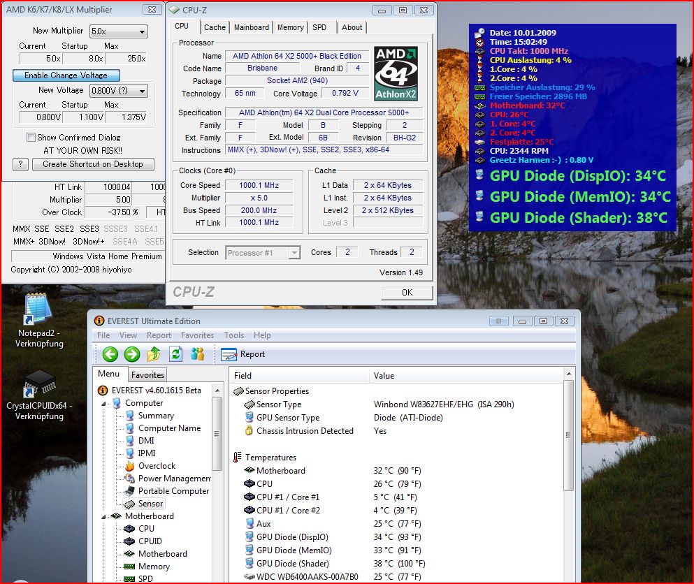The height and width of the screenshot is (584, 694).
Task: Click the EVEREST title bar icon
Action: [x=99, y=321]
